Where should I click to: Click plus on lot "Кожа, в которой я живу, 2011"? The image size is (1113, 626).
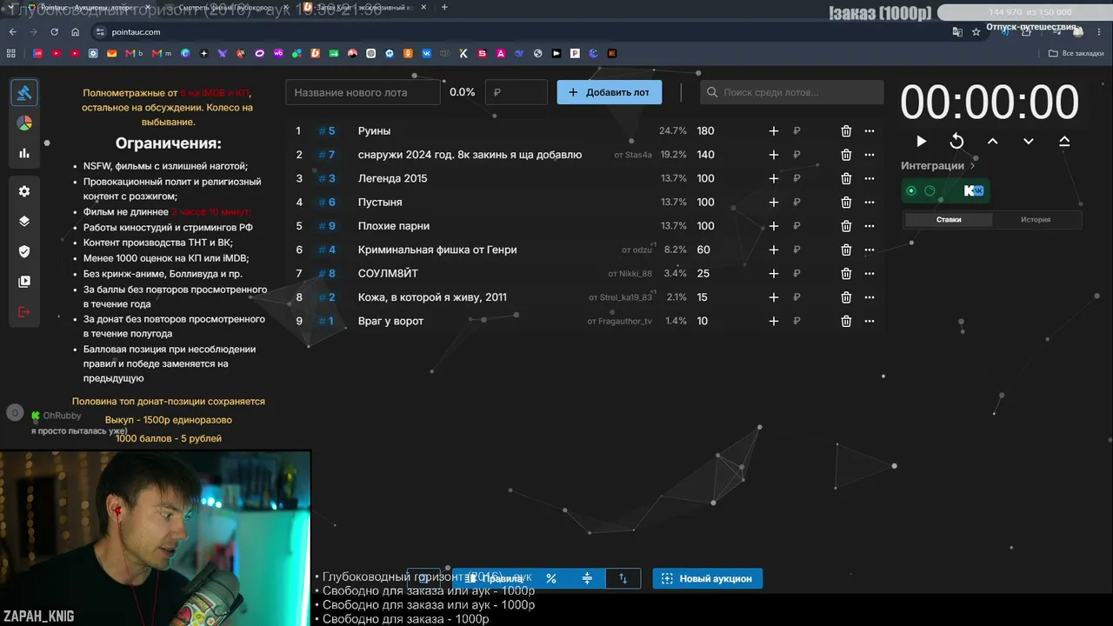(x=774, y=297)
